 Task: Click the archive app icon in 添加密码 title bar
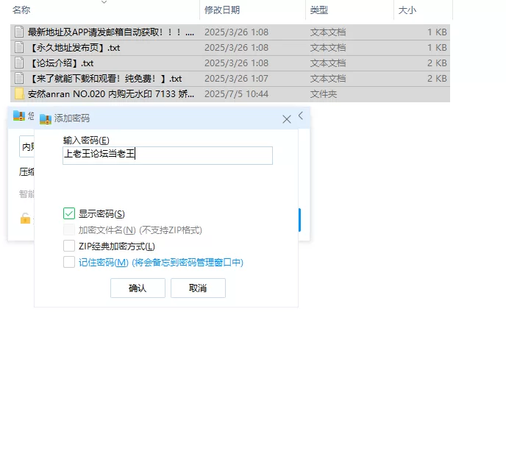(x=46, y=118)
